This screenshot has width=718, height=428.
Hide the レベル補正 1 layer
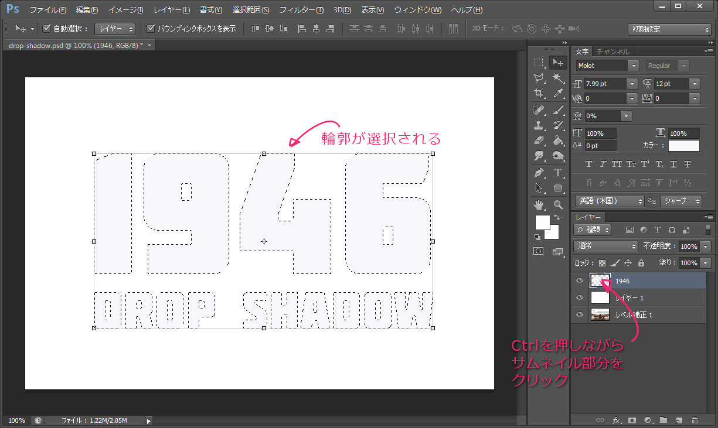[579, 314]
